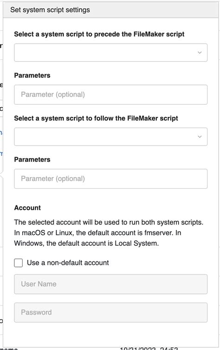Screen dimensions: 220x350
Task: Click the Parameters label under the follow script
Action: pyautogui.click(x=32, y=159)
